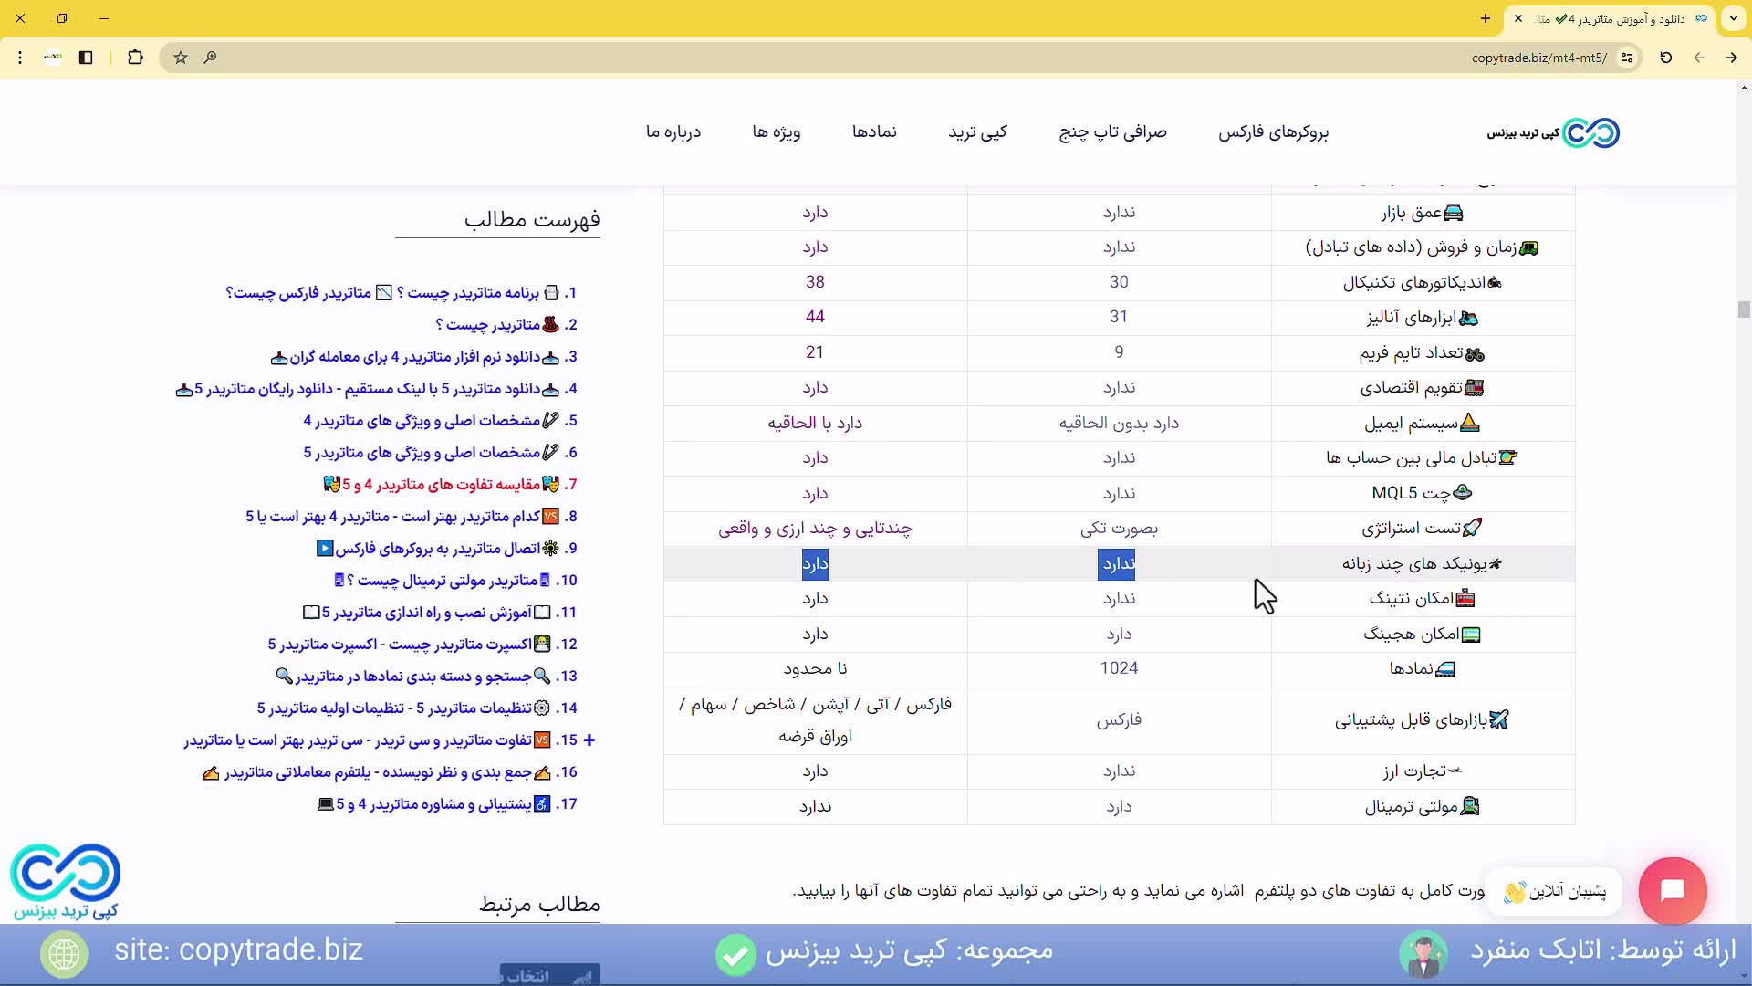Reload the page with the refresh icon
Screen dimensions: 1752x986
tap(1665, 57)
